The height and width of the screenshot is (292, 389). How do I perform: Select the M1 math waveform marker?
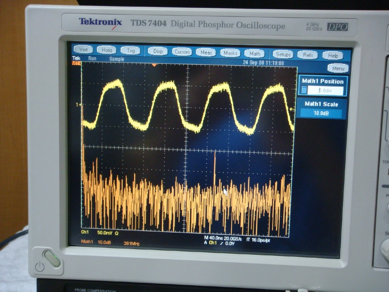[x=77, y=63]
